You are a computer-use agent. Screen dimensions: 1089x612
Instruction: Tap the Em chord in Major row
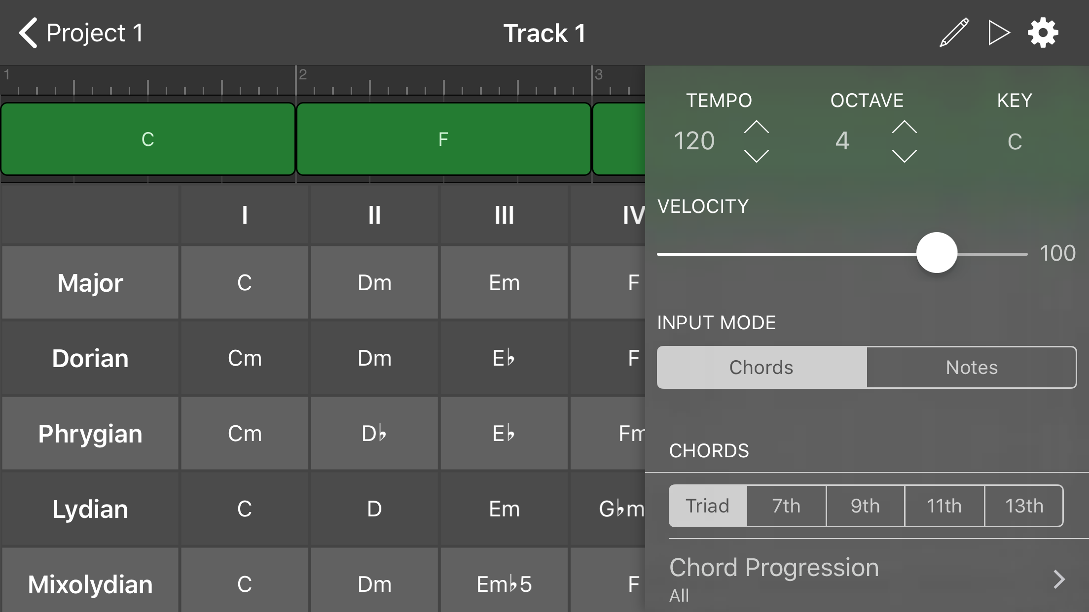pos(504,282)
